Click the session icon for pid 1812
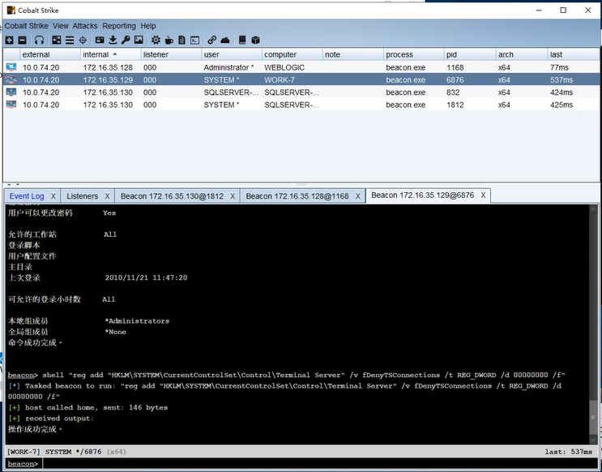This screenshot has height=472, width=602. point(11,105)
